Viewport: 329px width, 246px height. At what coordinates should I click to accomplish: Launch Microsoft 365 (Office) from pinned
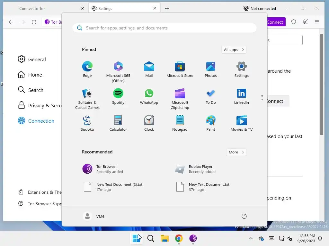click(x=118, y=72)
